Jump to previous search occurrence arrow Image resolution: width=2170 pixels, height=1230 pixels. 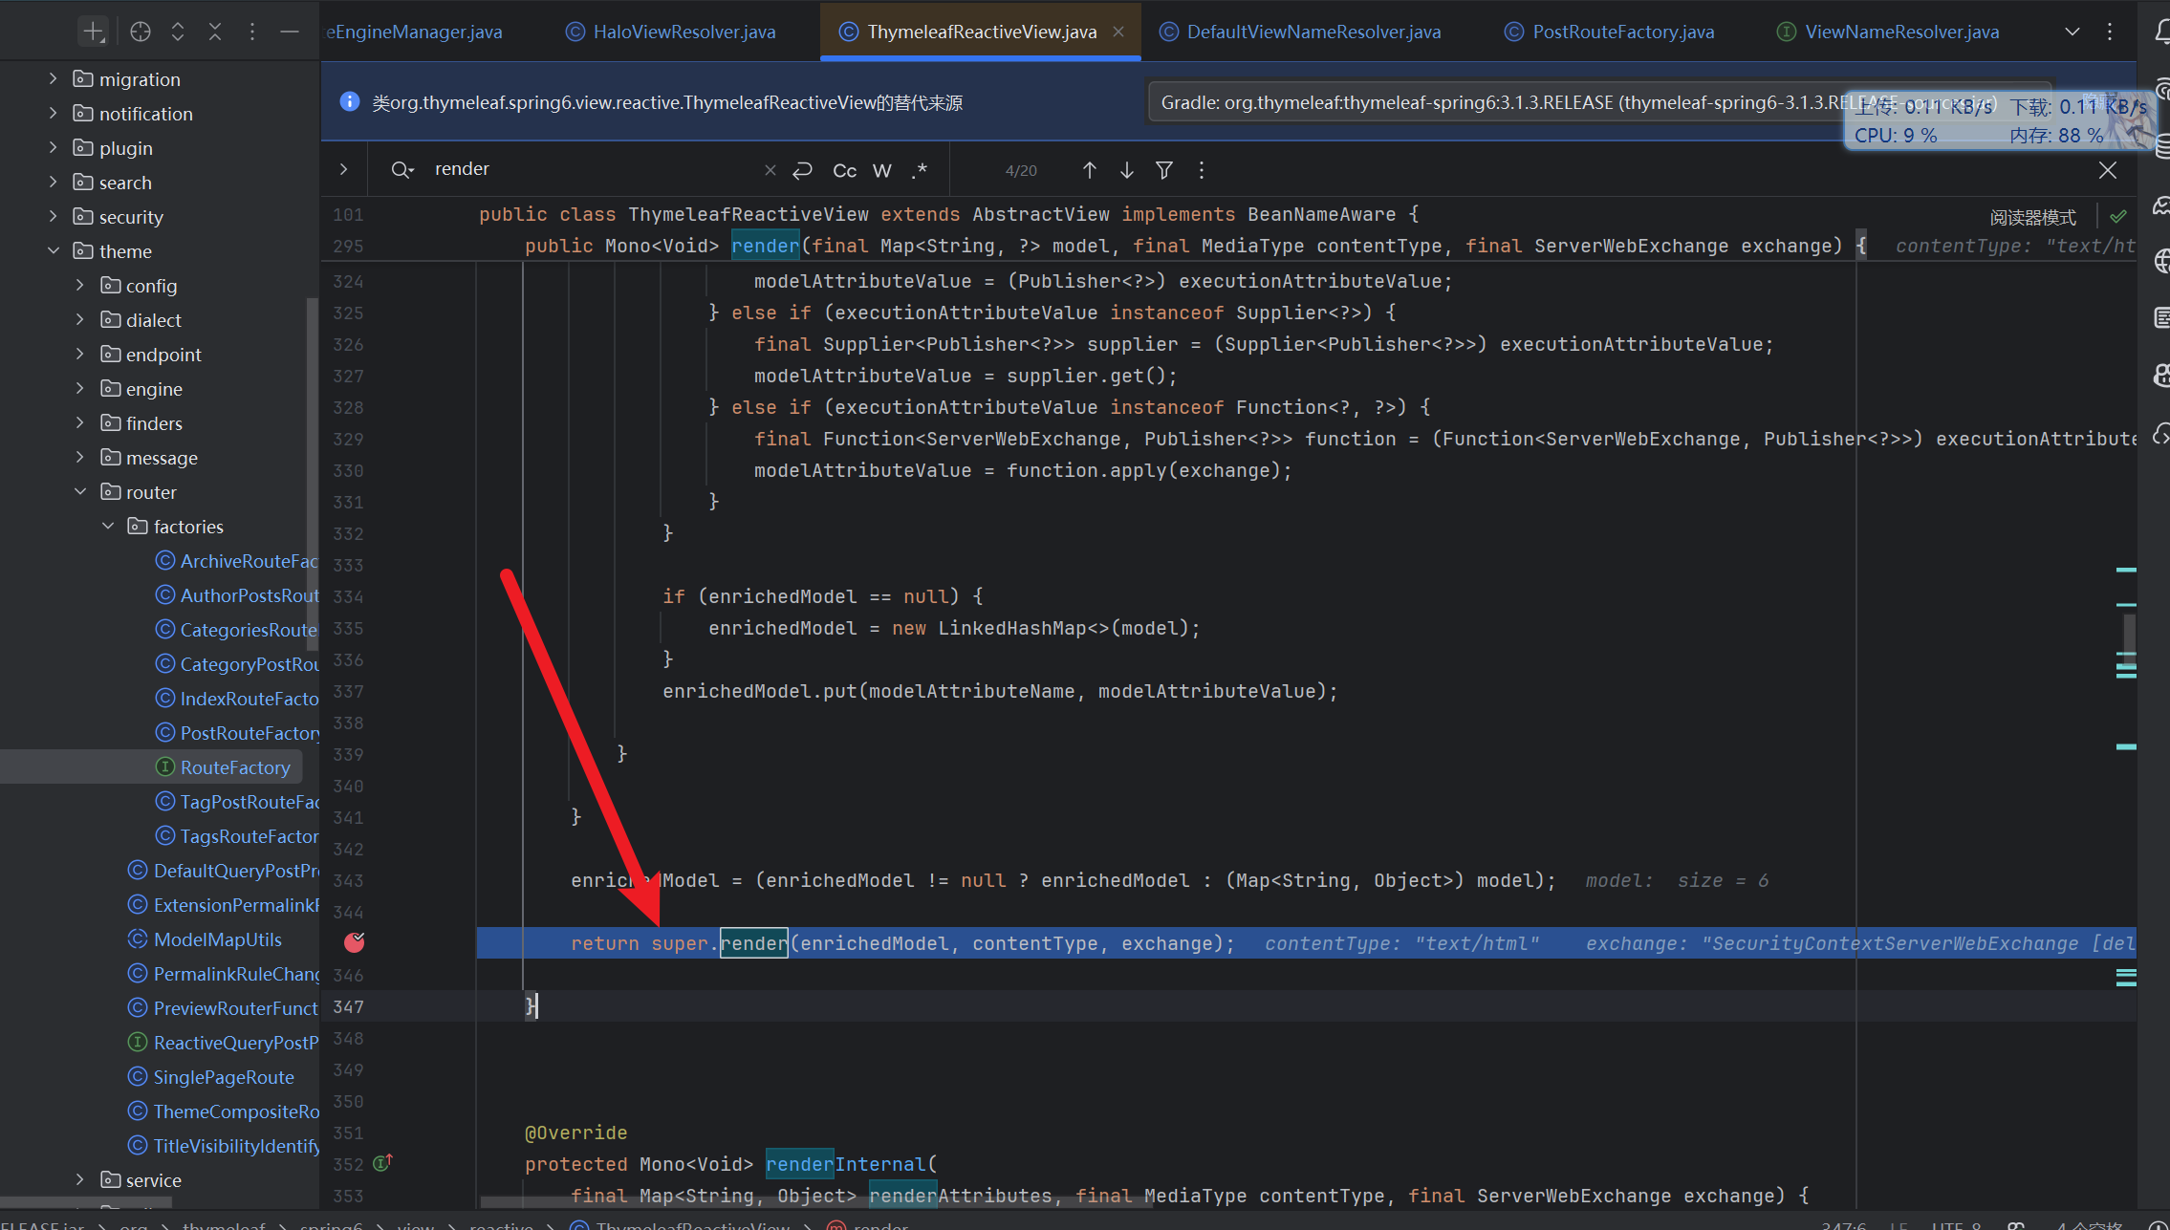click(x=1089, y=170)
